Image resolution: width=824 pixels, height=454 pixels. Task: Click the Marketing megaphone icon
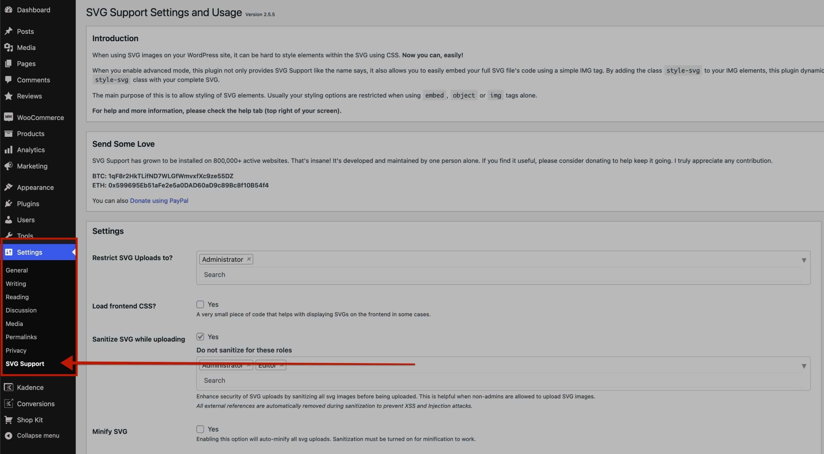point(9,166)
